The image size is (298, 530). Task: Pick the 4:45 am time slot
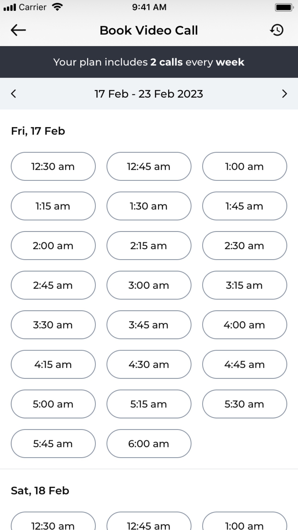[244, 364]
